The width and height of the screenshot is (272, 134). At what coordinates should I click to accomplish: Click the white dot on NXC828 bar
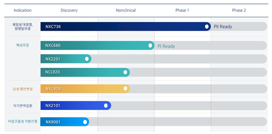tap(126, 89)
